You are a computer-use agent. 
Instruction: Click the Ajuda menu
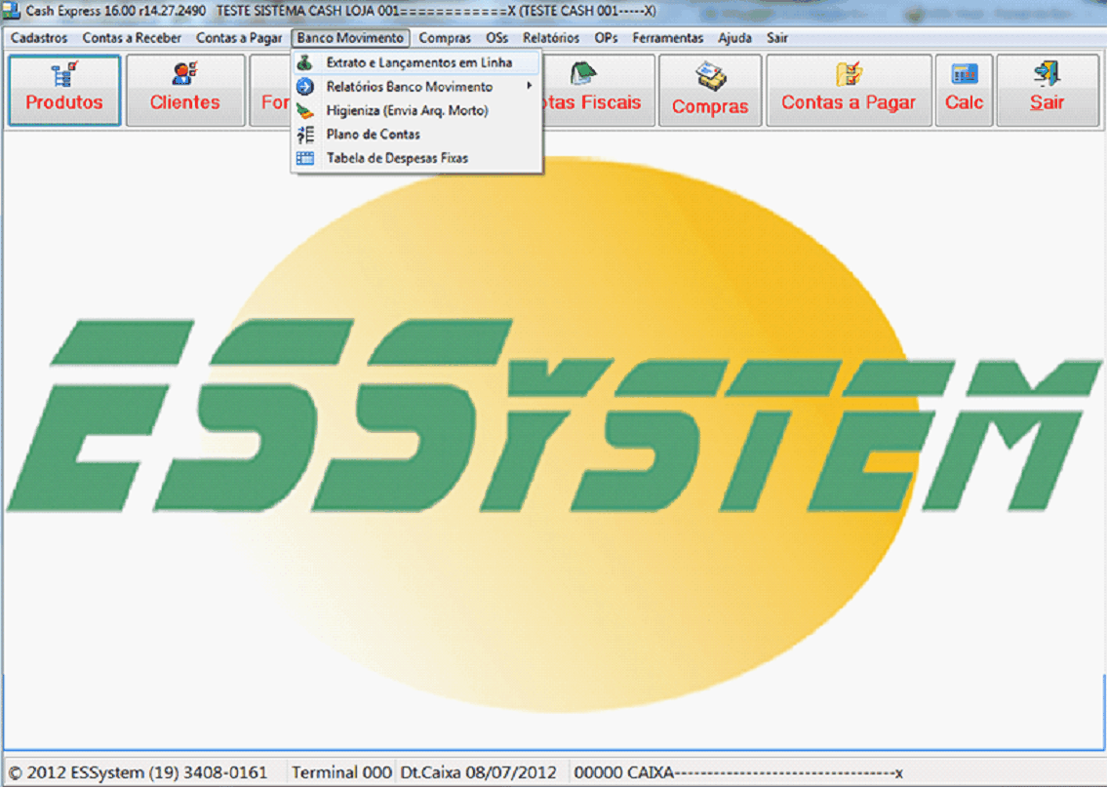[734, 38]
